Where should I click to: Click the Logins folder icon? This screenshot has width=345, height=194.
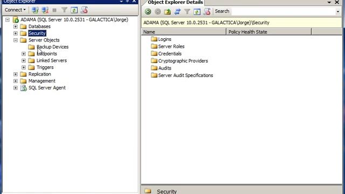[154, 39]
